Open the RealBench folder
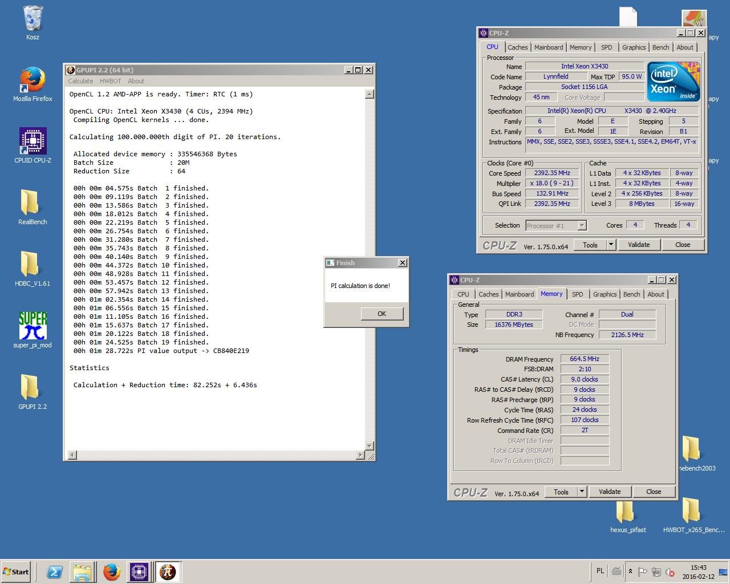 tap(33, 208)
